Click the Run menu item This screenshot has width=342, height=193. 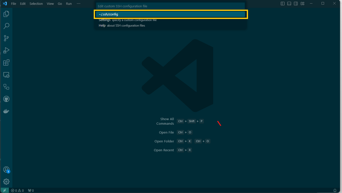pyautogui.click(x=68, y=4)
